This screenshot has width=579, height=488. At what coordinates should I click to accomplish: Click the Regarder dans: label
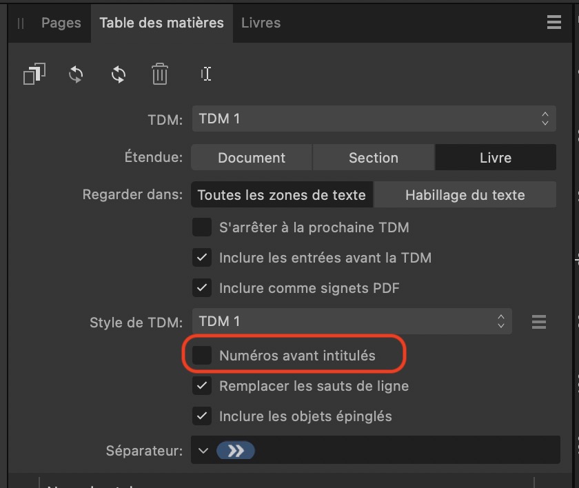click(132, 194)
